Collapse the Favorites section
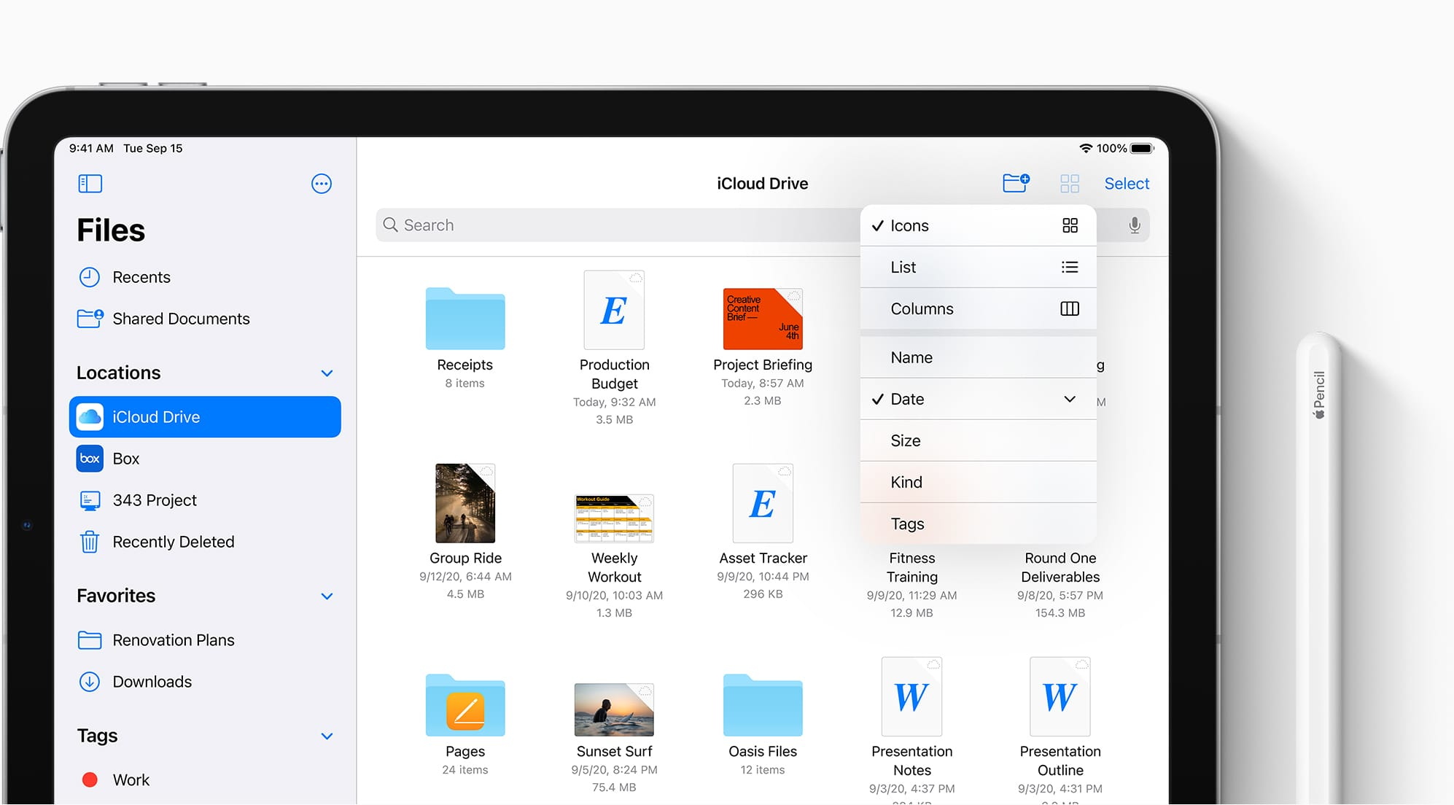The width and height of the screenshot is (1454, 805). 327,596
